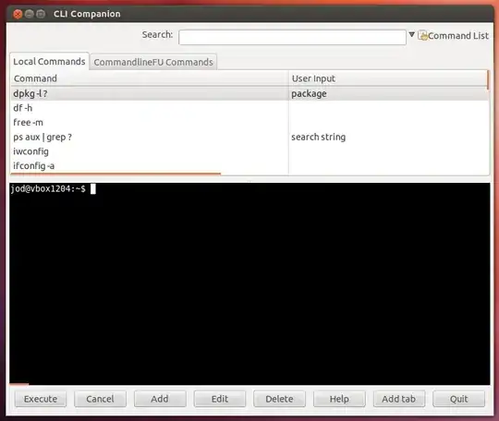
Task: Sort by the User Input column header
Action: (x=388, y=78)
